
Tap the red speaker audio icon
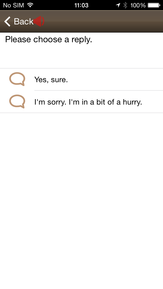(39, 21)
